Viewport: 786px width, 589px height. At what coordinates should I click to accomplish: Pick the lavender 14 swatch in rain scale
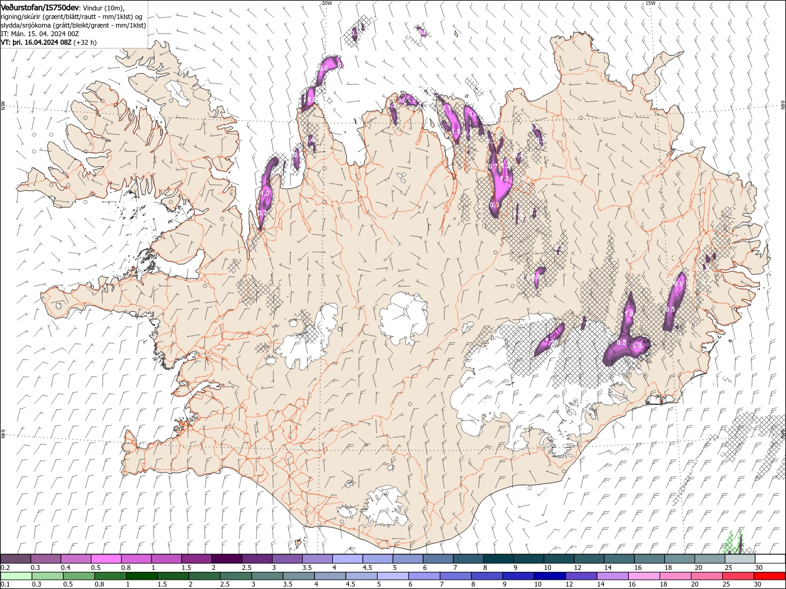pos(613,576)
